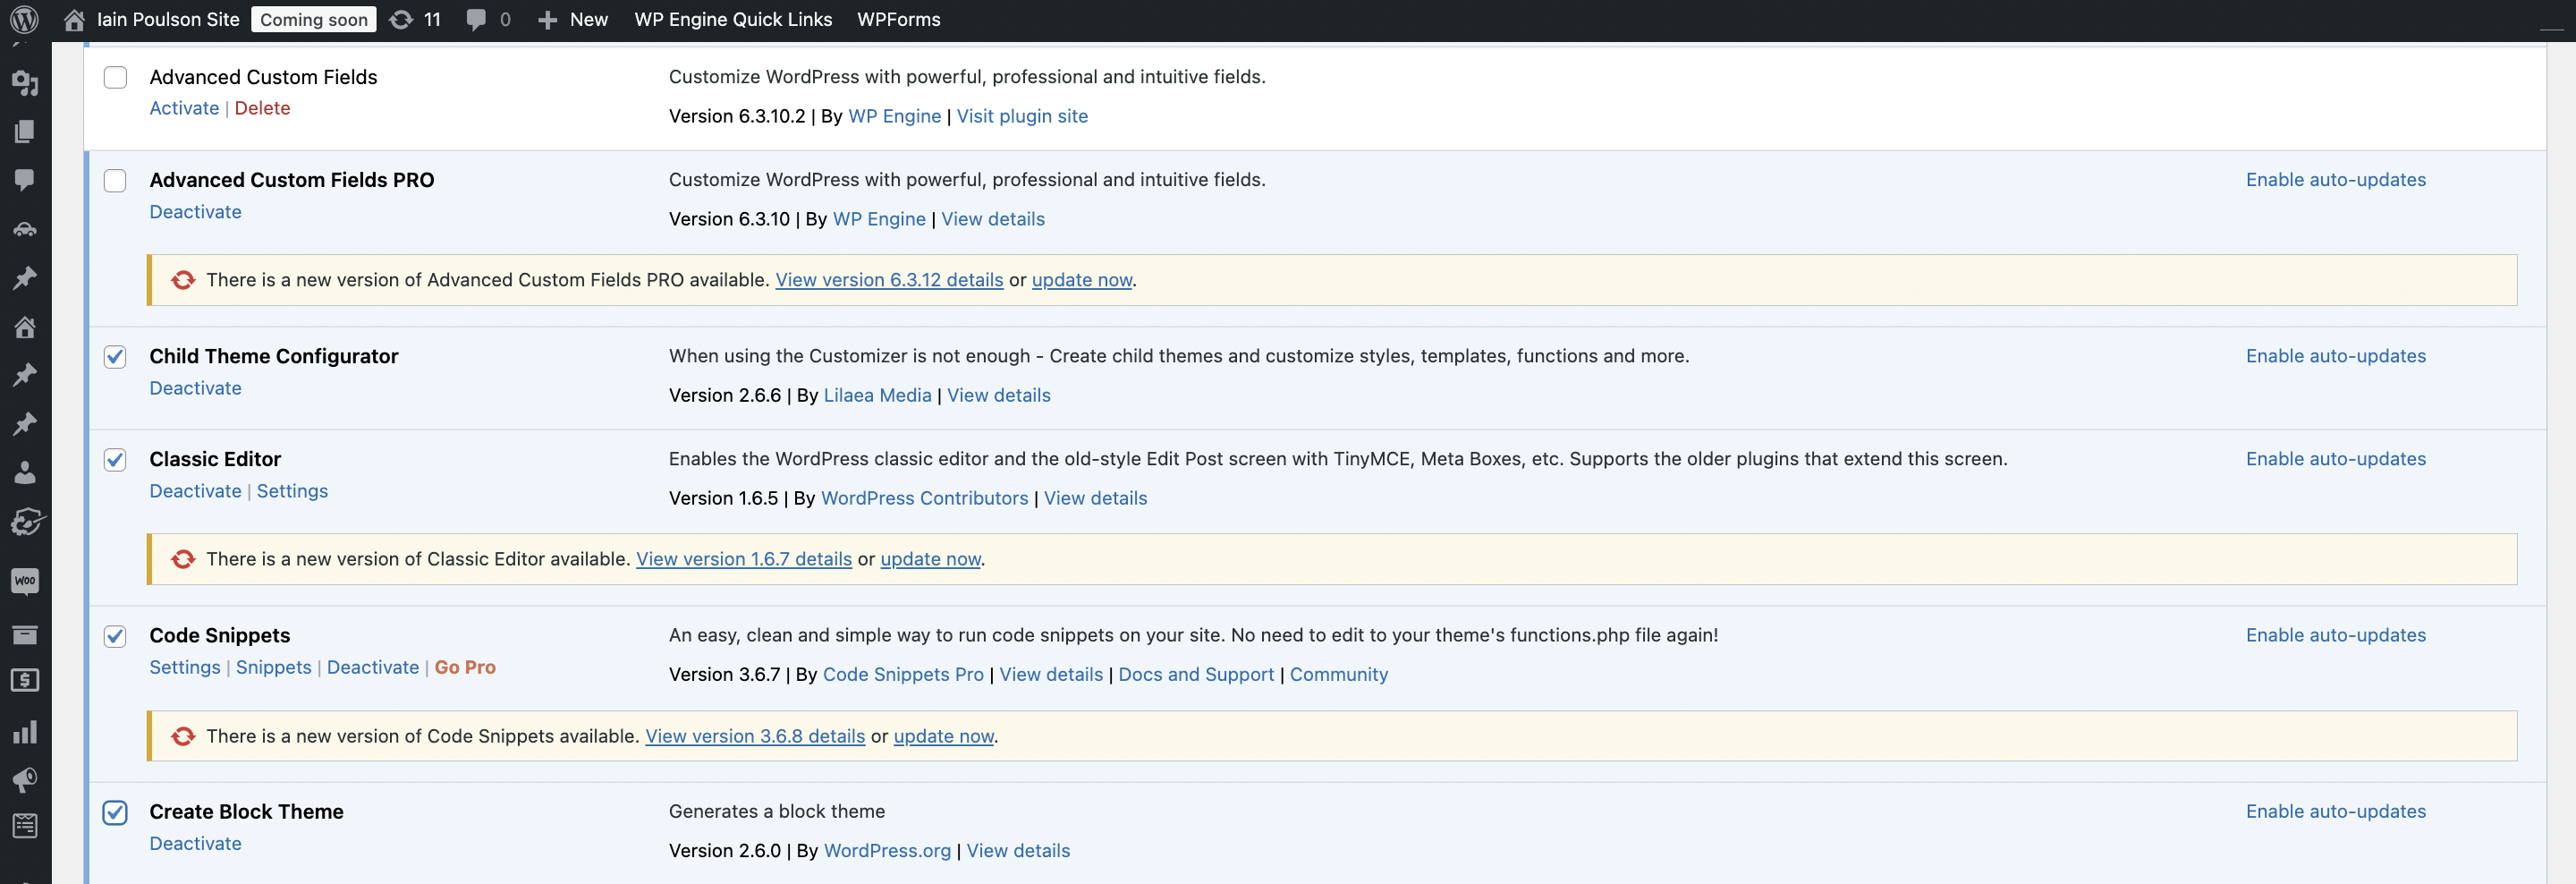The image size is (2576, 884).
Task: Deactivate Create Block Theme plugin
Action: pos(195,843)
